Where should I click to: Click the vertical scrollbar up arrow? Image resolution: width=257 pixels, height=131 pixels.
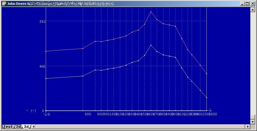click(253, 9)
